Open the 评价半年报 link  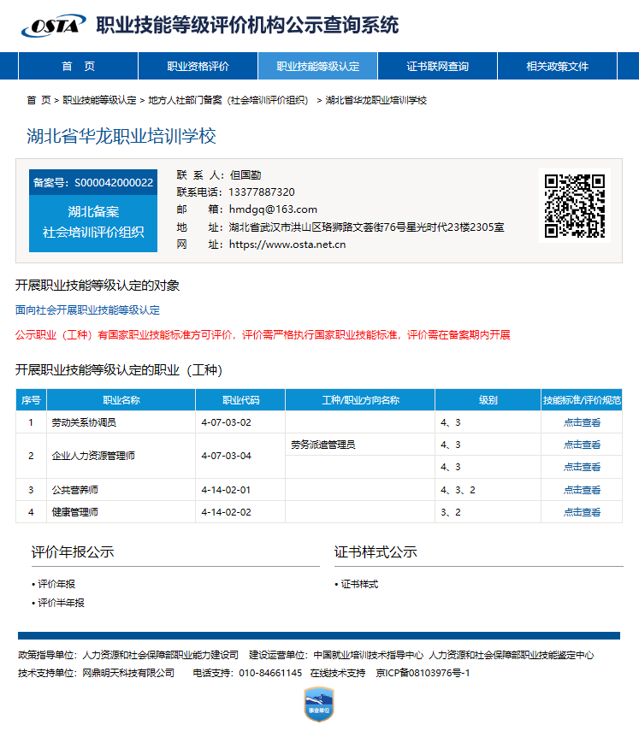61,603
